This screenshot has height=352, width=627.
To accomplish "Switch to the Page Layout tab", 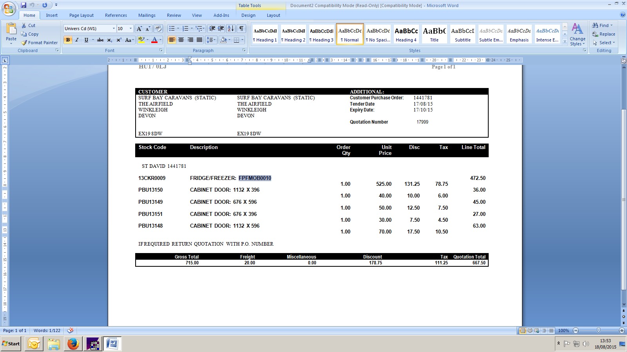I will click(x=81, y=15).
